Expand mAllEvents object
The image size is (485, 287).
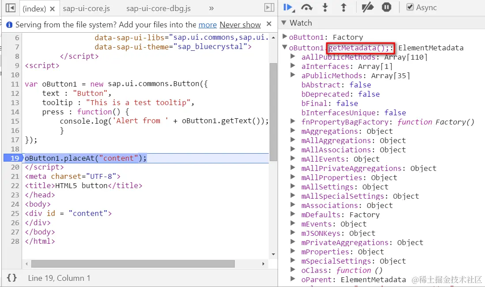(293, 159)
